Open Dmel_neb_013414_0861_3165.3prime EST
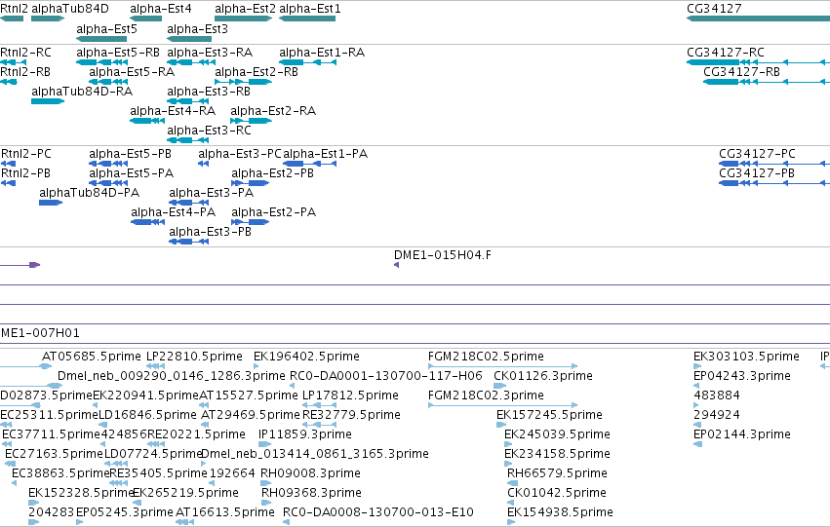This screenshot has width=830, height=527. [315, 454]
